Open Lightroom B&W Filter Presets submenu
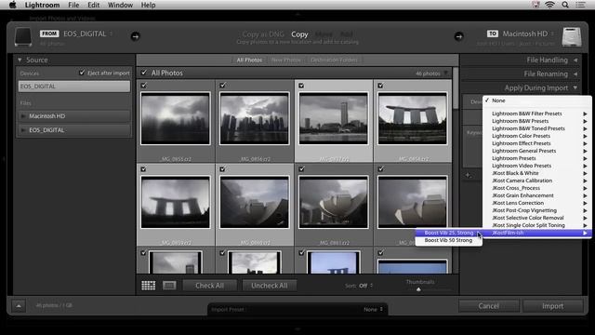 click(537, 114)
